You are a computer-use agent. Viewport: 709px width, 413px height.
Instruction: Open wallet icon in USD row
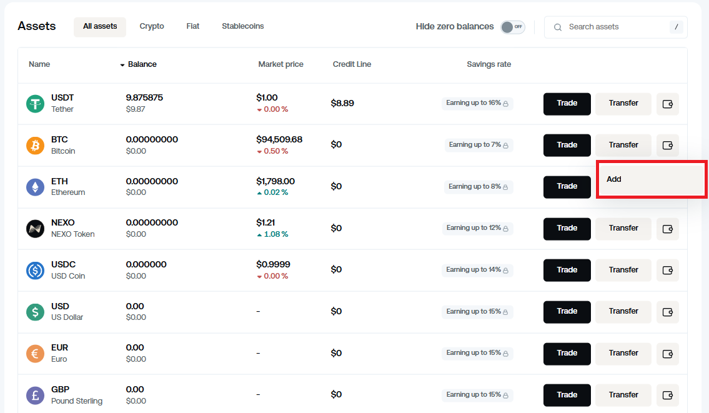tap(667, 312)
